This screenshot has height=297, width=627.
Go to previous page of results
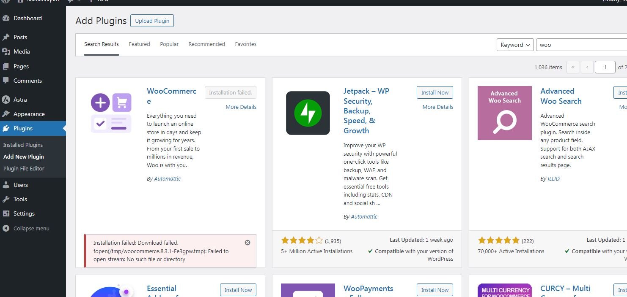(587, 67)
